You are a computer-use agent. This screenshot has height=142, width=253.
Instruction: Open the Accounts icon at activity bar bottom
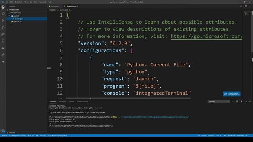point(3,131)
